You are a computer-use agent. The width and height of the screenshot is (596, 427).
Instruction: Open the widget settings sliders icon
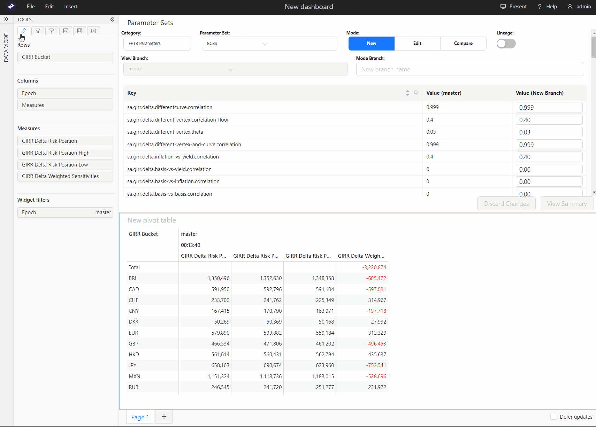pyautogui.click(x=79, y=31)
